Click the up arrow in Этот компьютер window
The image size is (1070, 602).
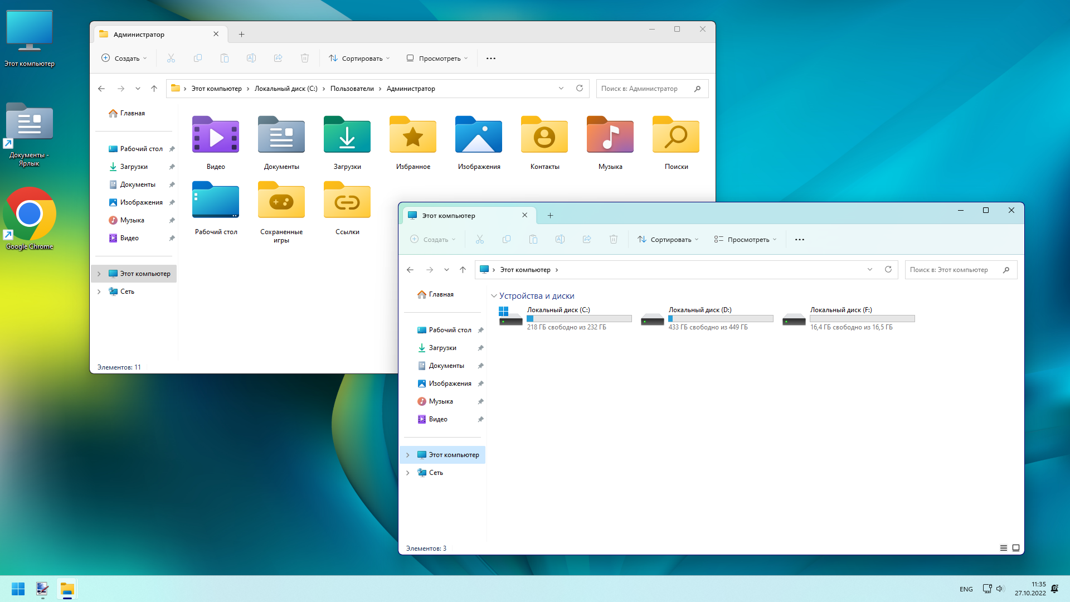(463, 270)
